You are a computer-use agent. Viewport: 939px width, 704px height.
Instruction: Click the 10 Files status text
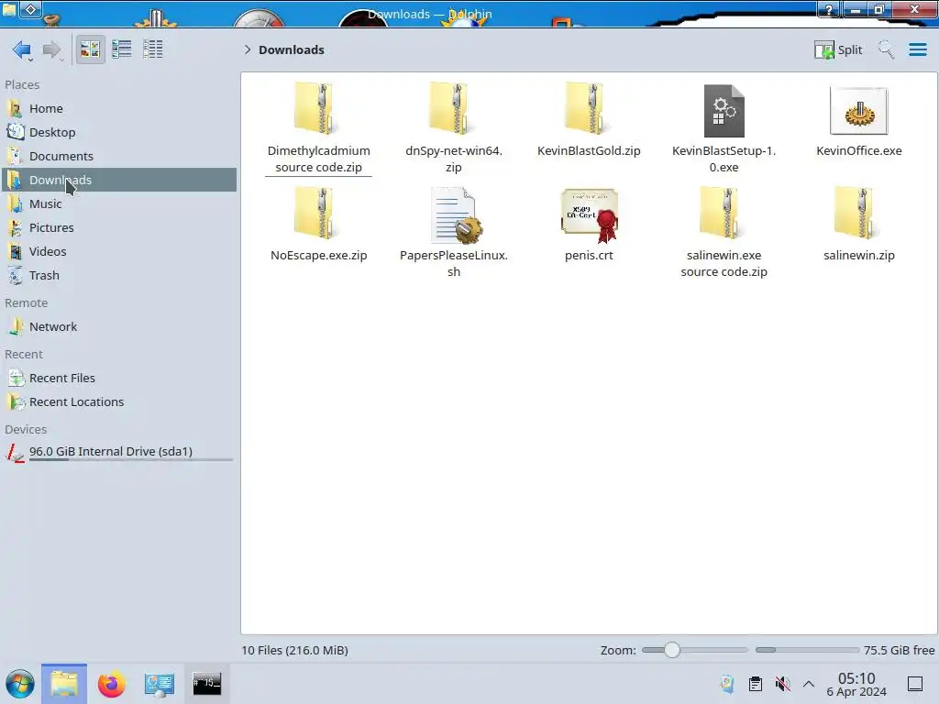point(294,651)
